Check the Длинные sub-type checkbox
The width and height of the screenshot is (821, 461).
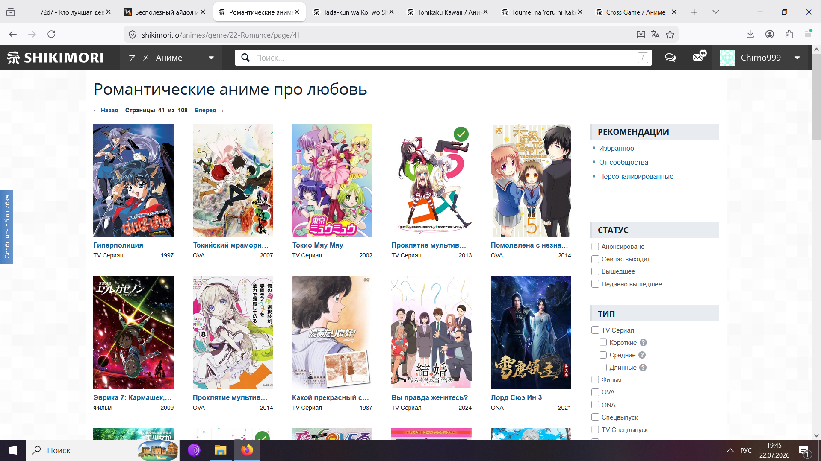coord(603,368)
